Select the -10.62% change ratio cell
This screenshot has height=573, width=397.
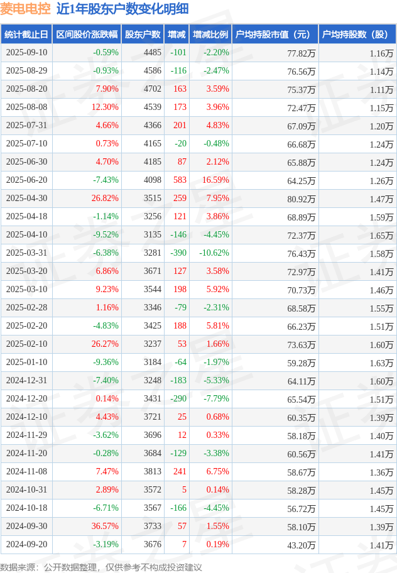[x=214, y=253]
